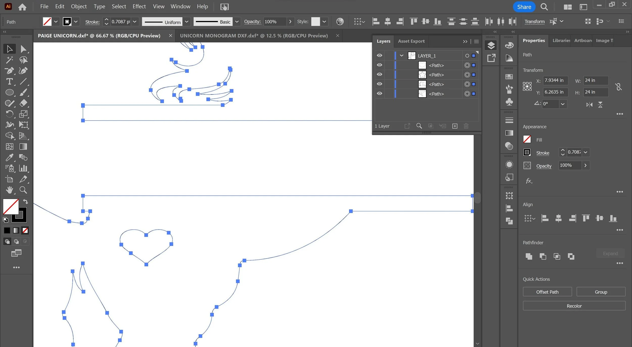The height and width of the screenshot is (347, 632).
Task: Select the Direct Selection tool
Action: [23, 49]
